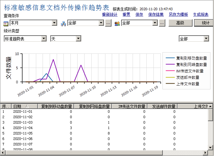This screenshot has height=156, width=214.
Task: Click browse button after computer group field
Action: pos(108,23)
